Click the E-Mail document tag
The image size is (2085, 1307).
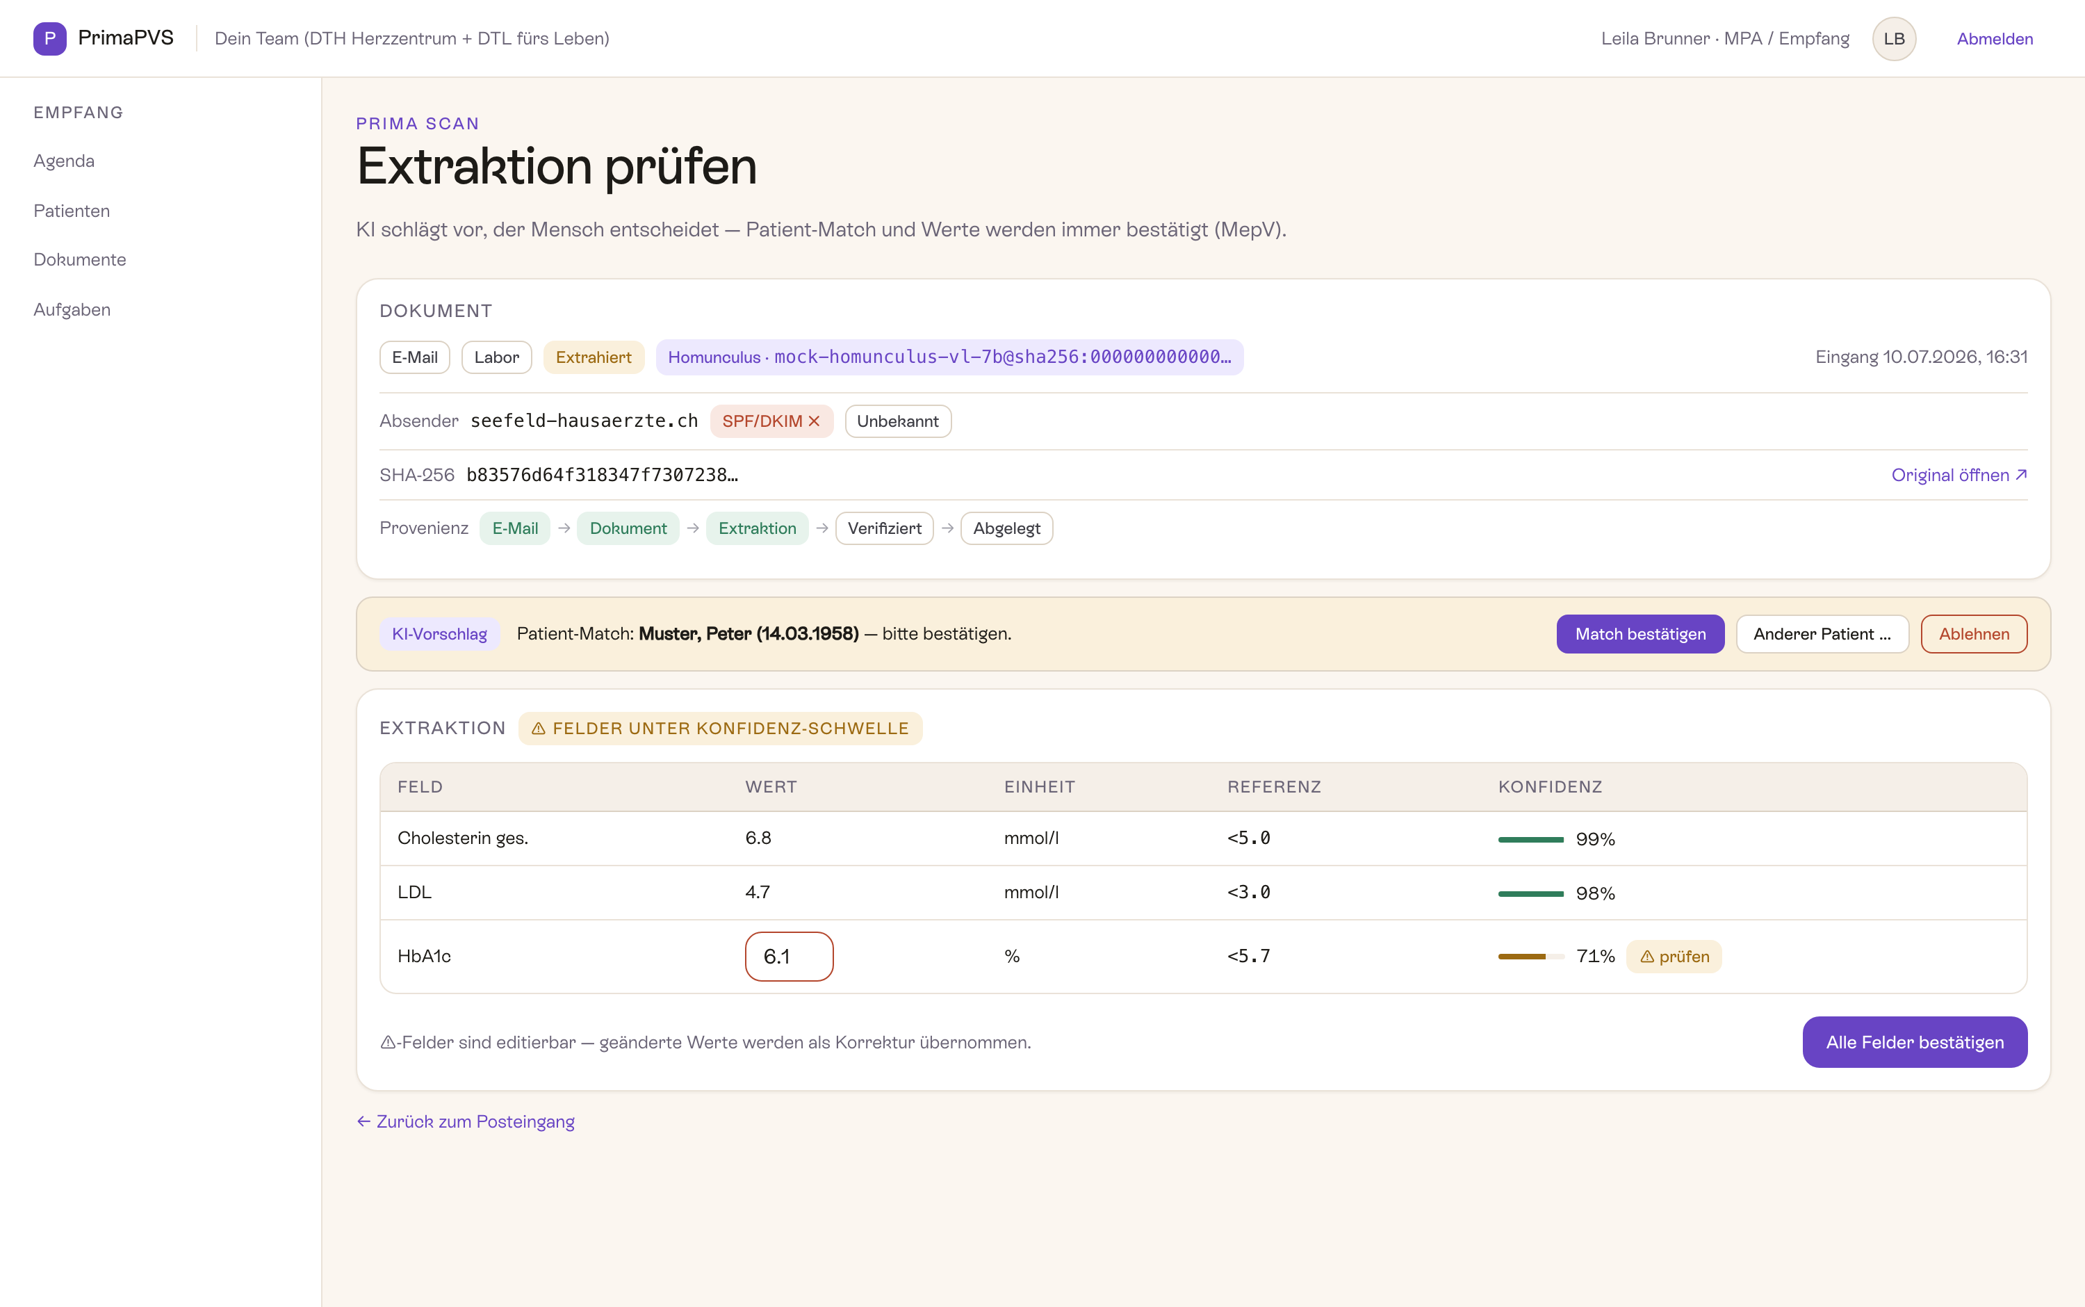pos(415,357)
